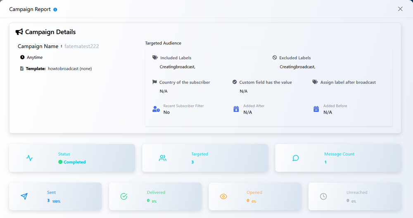Click the Assign label tag icon

click(x=315, y=82)
